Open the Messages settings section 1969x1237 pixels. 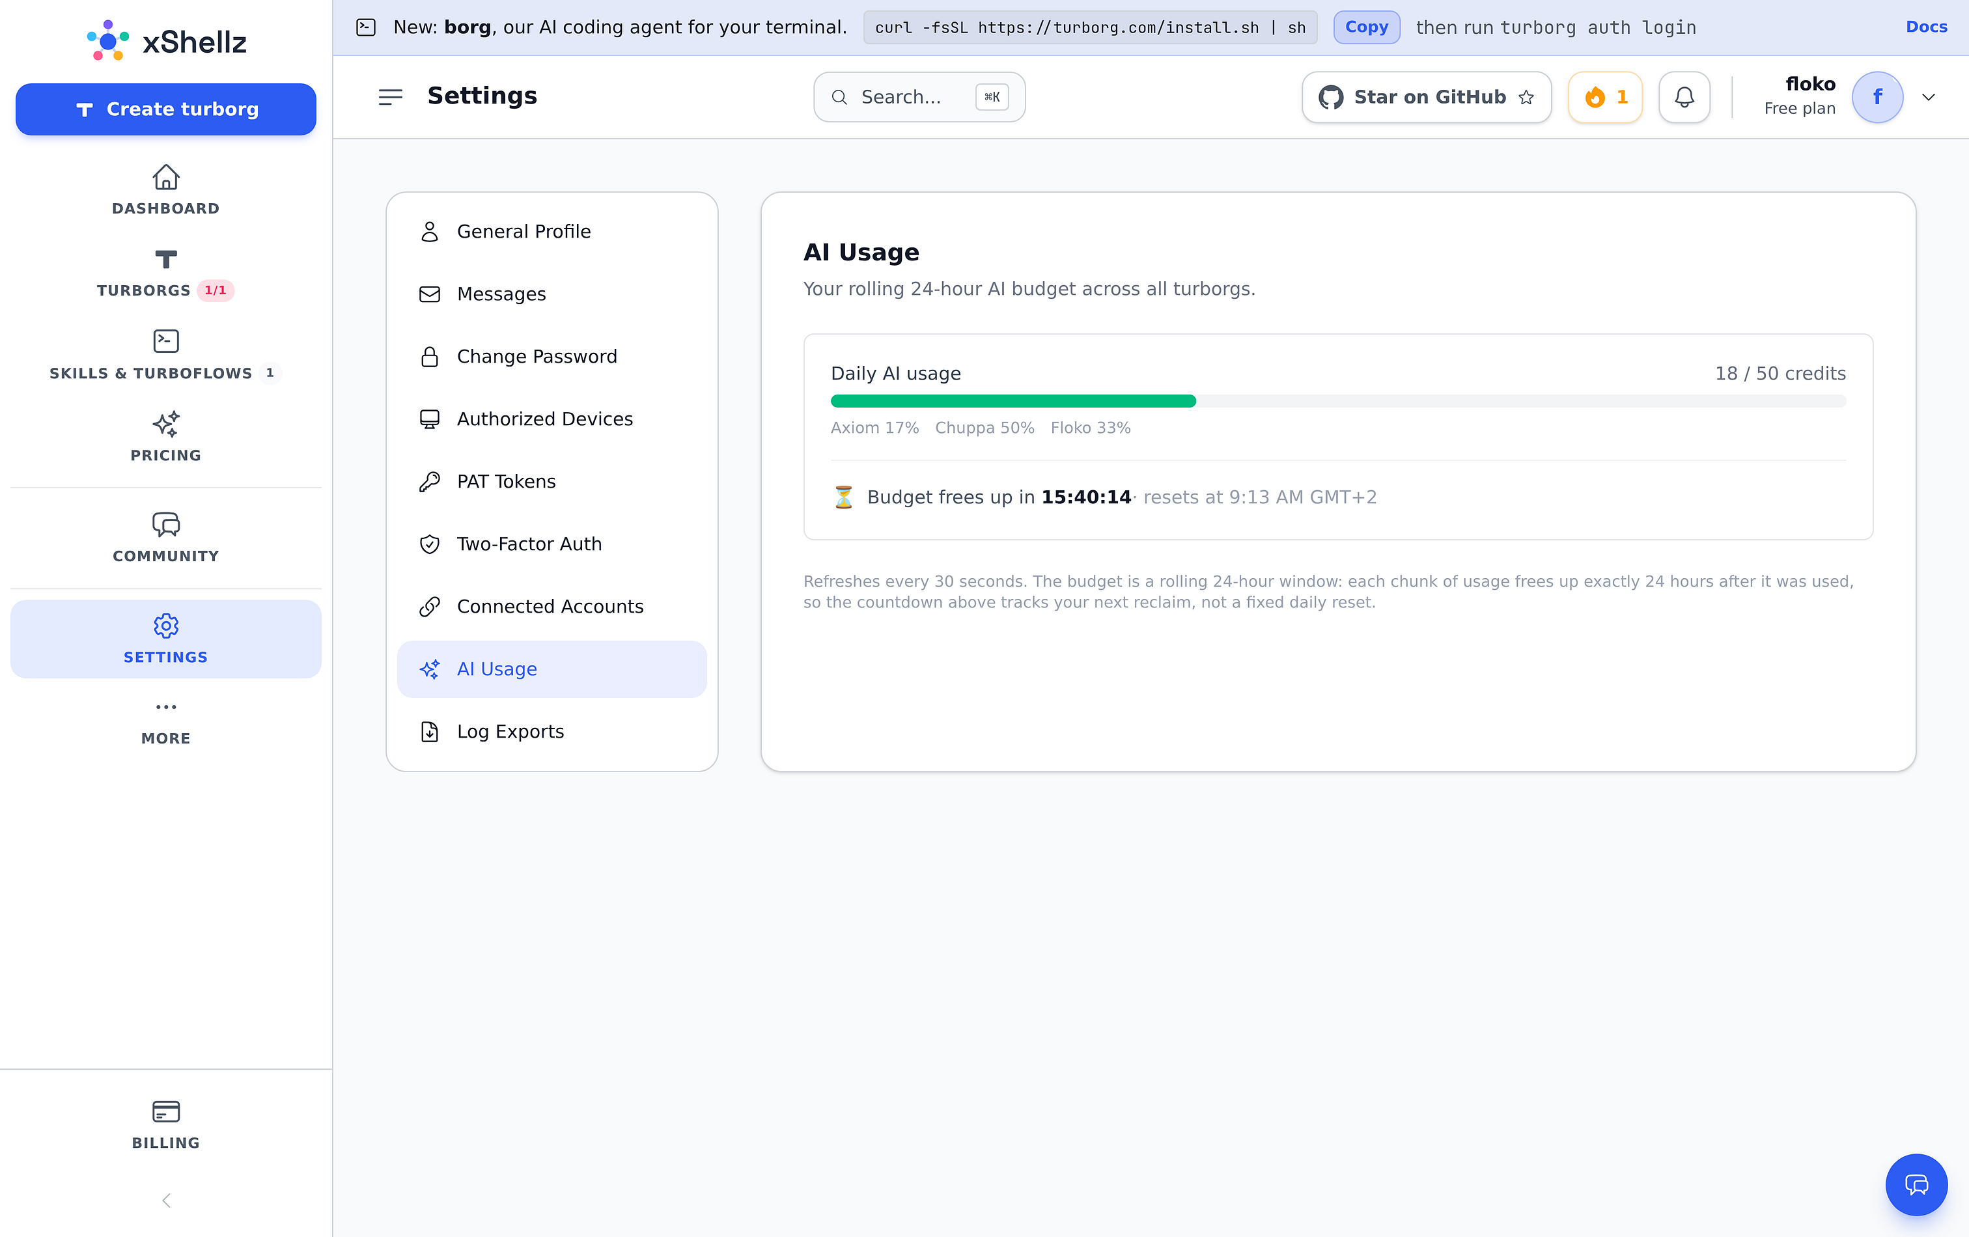click(552, 294)
